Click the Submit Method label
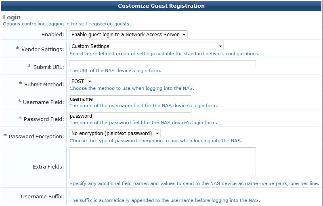 pyautogui.click(x=44, y=85)
